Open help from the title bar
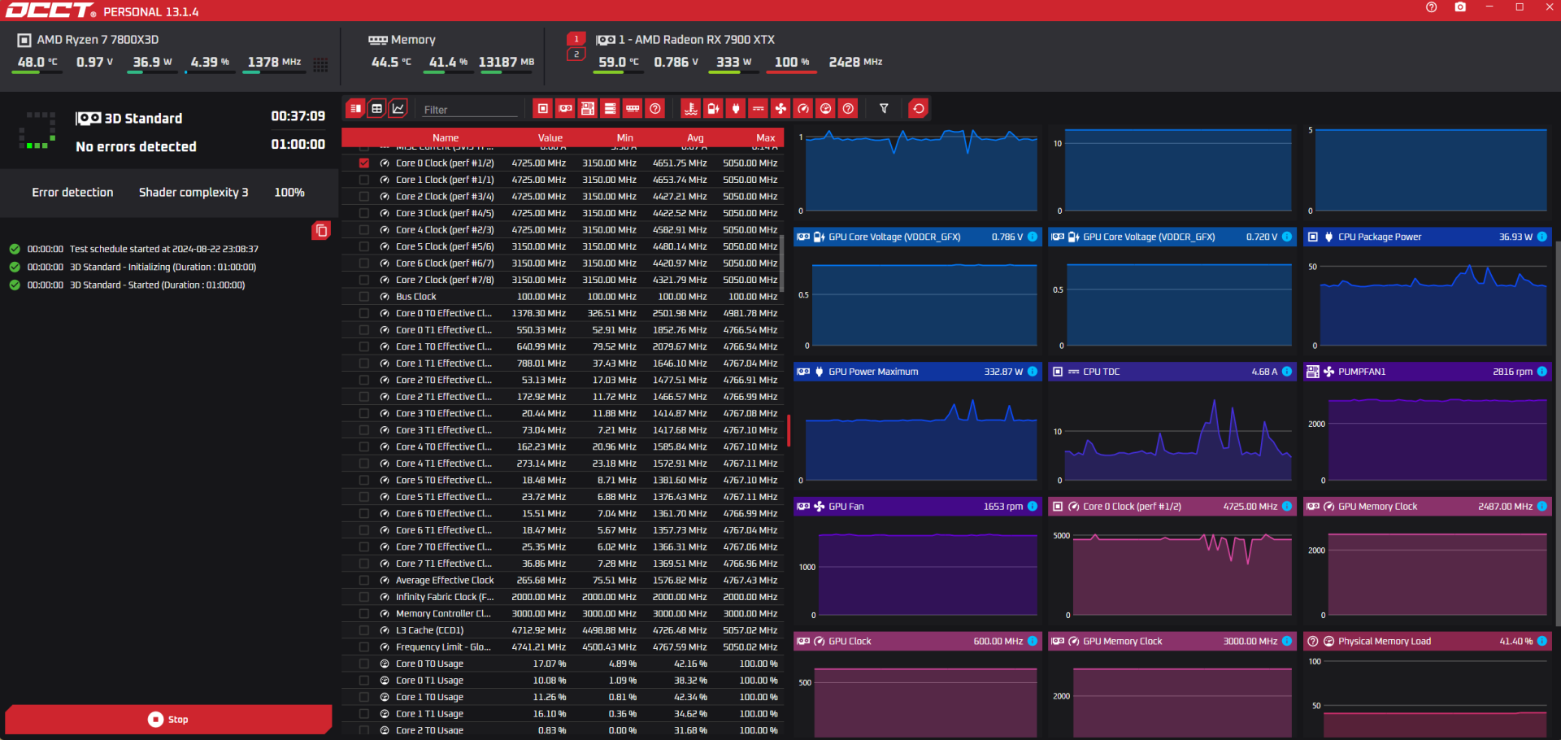 coord(1432,7)
